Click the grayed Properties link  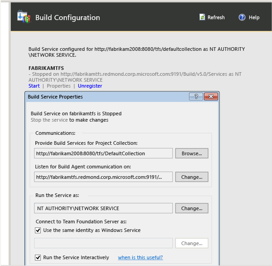pyautogui.click(x=58, y=86)
